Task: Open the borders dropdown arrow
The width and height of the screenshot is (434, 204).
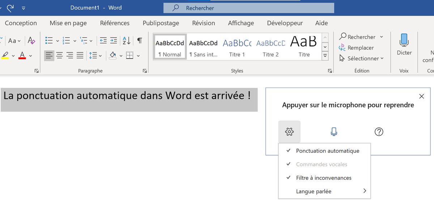Action: tap(138, 56)
